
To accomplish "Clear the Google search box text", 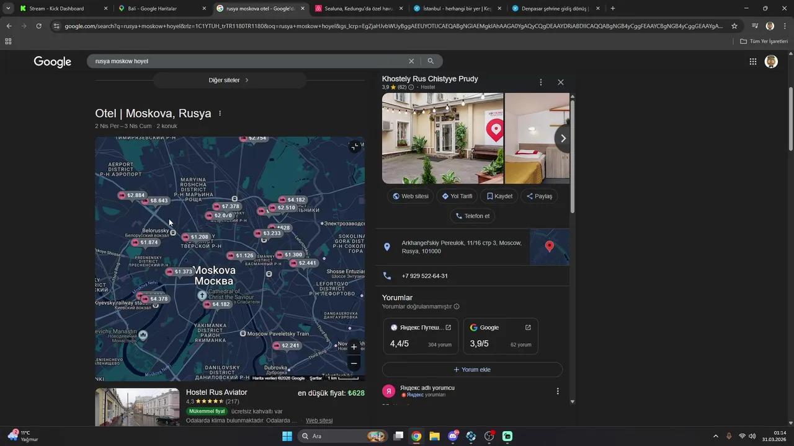I will point(411,61).
